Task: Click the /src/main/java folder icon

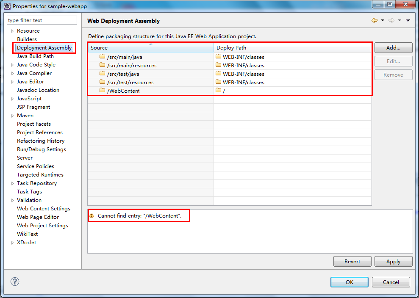Action: click(102, 57)
